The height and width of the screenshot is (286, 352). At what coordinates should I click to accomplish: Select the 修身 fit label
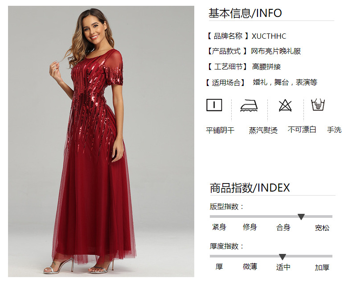[x=250, y=227]
